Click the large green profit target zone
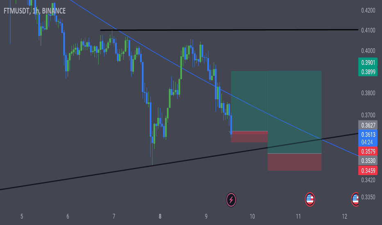The image size is (382, 225). [x=295, y=112]
